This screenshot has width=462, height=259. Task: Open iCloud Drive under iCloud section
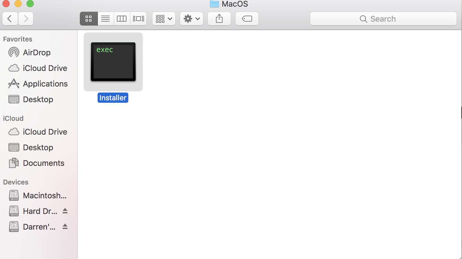click(x=39, y=132)
